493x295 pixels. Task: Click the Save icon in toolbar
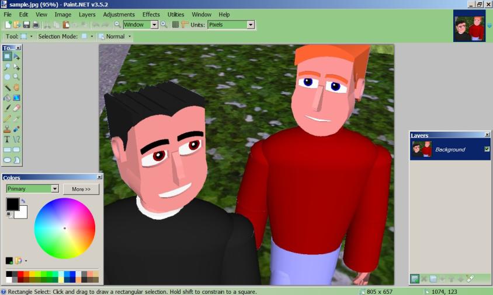click(26, 24)
